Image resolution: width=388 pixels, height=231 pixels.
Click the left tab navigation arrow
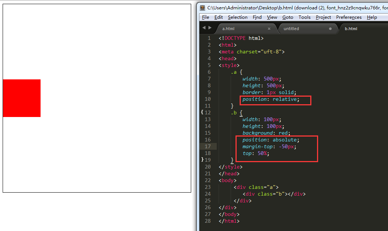pyautogui.click(x=204, y=28)
